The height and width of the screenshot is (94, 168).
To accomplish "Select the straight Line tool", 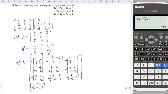I will 78,1.
